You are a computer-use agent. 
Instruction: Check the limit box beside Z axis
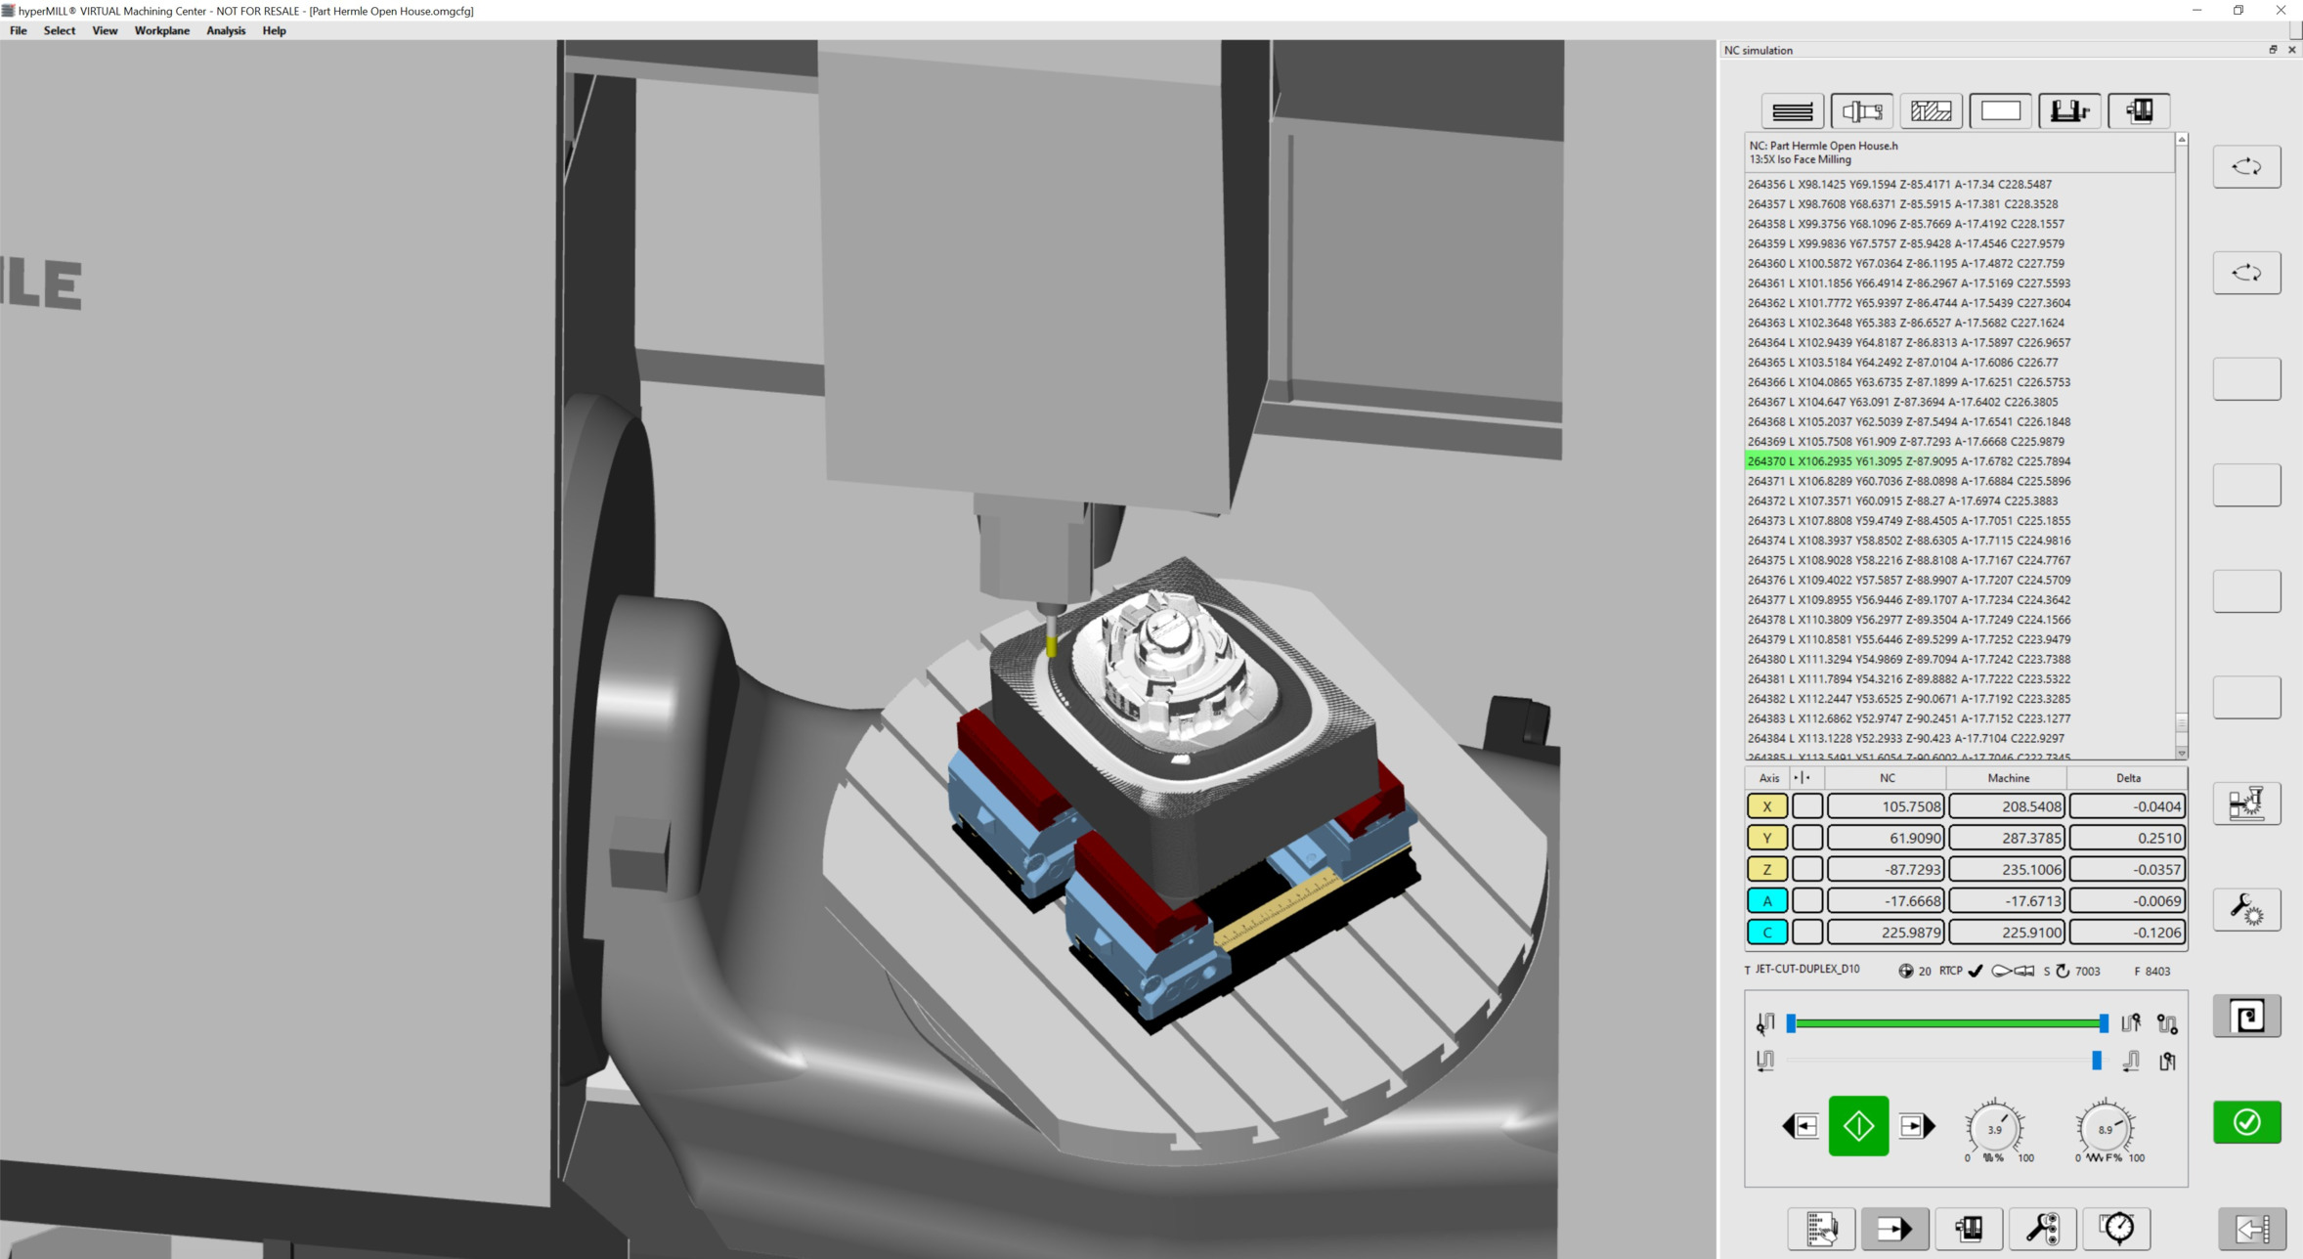1806,869
